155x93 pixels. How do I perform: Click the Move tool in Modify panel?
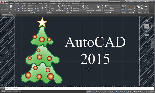(x=24, y=6)
